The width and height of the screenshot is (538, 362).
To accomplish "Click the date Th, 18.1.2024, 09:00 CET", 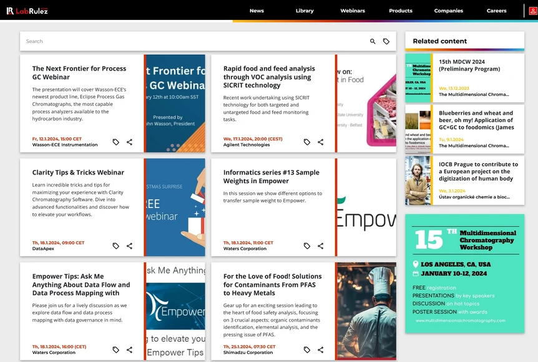I will click(58, 243).
